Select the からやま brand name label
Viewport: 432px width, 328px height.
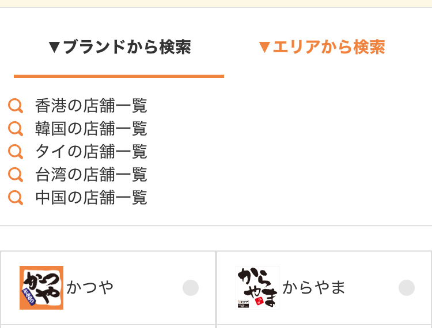(x=314, y=287)
